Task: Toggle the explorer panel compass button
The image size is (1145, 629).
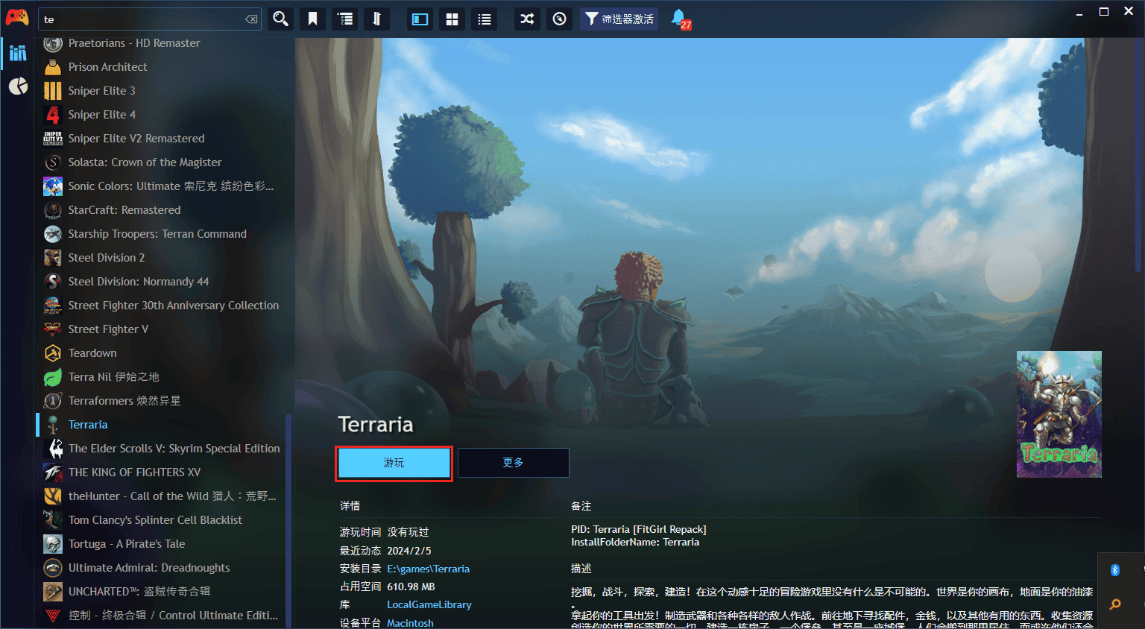Action: tap(560, 19)
